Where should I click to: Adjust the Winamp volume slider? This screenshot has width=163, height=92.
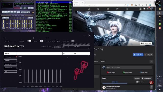18,8
